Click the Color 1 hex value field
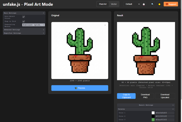 163,113
